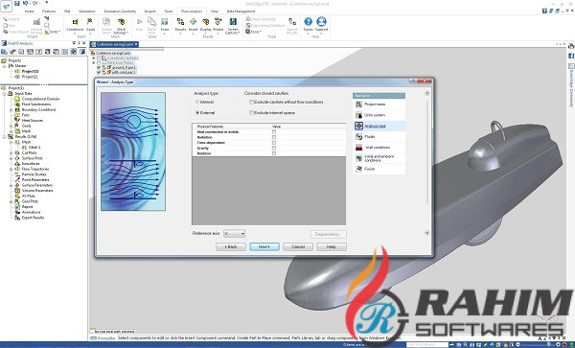The image size is (575, 348).
Task: Select Point Parameters in the tree
Action: [35, 179]
